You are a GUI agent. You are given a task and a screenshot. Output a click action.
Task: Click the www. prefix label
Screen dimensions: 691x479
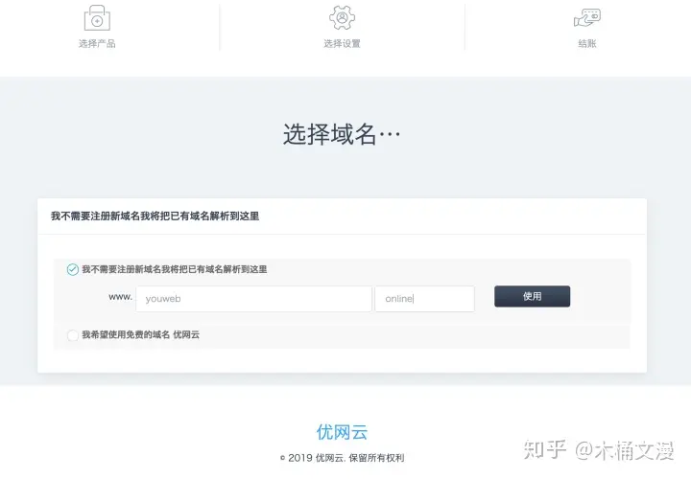120,297
